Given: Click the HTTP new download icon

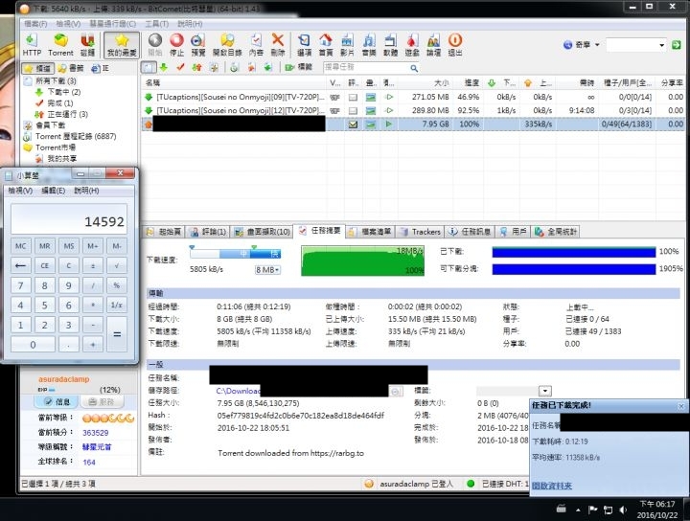Looking at the screenshot, I should [32, 44].
